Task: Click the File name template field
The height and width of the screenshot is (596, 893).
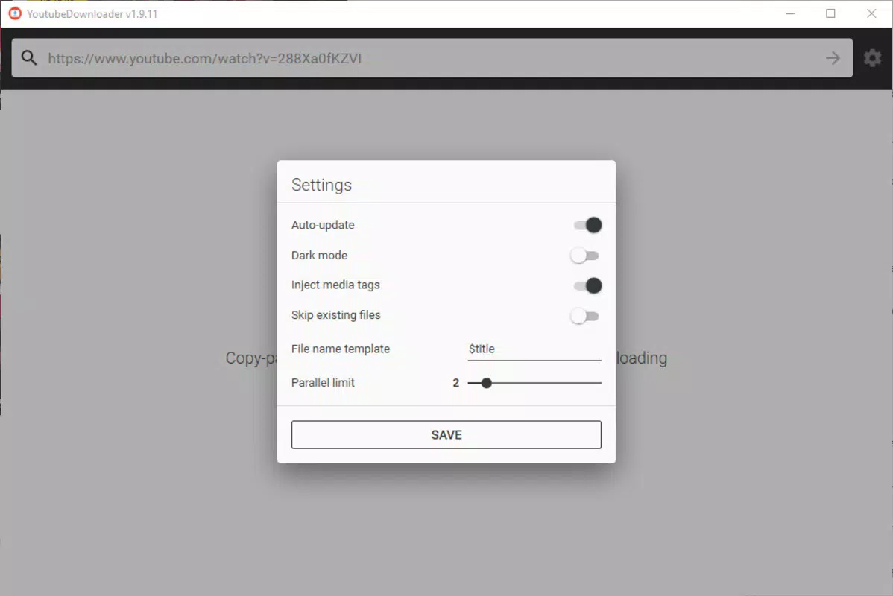Action: coord(534,349)
